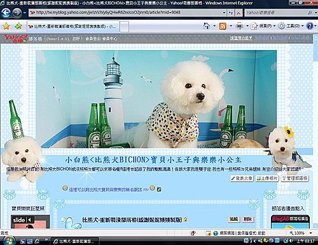Click the browser Forward arrow button
Screen dimensions: 318x245
[x=17, y=13]
